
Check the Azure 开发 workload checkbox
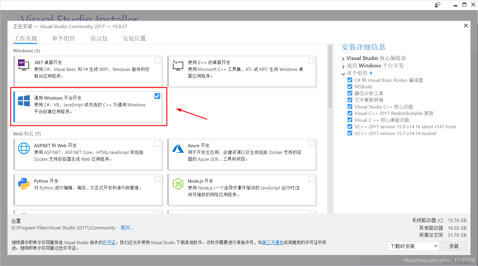311,144
